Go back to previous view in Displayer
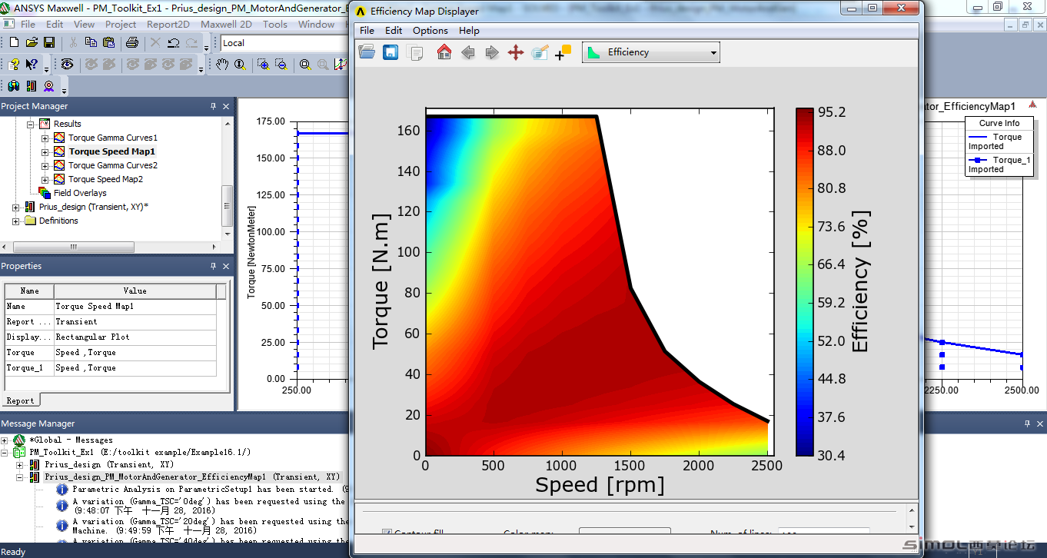 tap(467, 52)
